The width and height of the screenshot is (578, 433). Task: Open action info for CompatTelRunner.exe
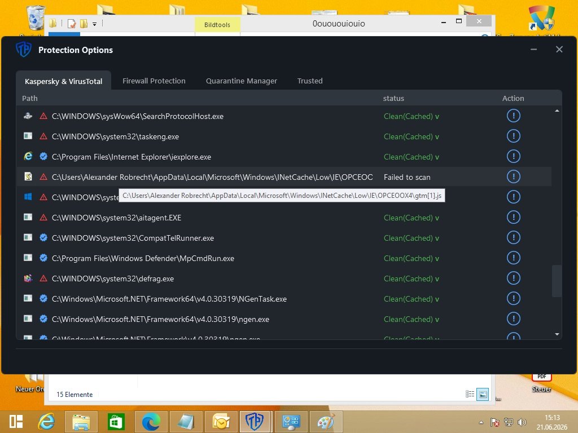[513, 237]
